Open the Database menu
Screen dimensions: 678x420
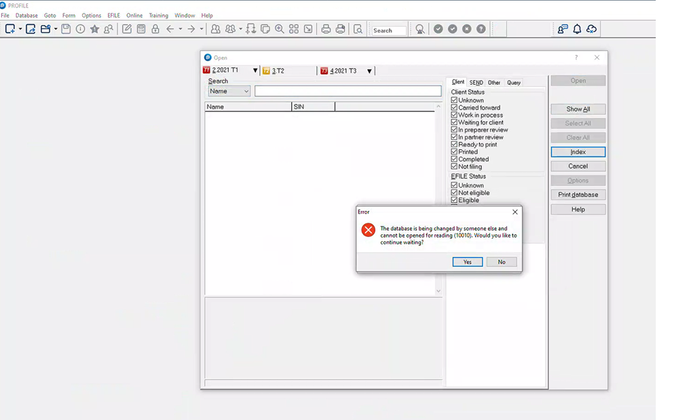(x=26, y=15)
